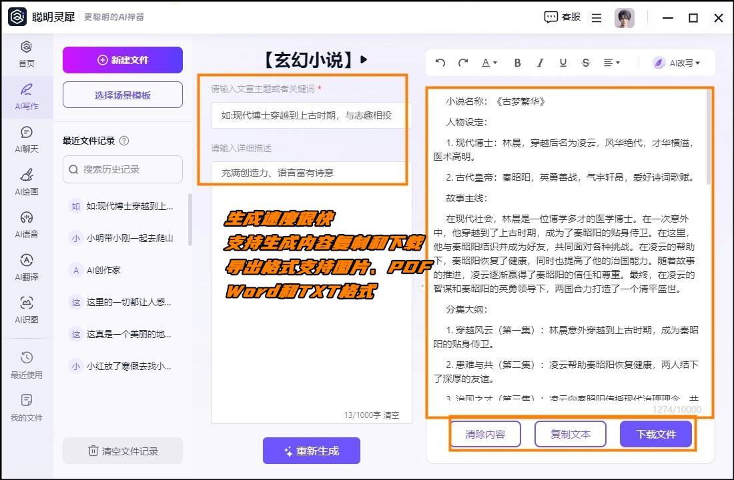Toggle bold formatting on selected text
Screen dimensions: 734x480
[x=517, y=63]
